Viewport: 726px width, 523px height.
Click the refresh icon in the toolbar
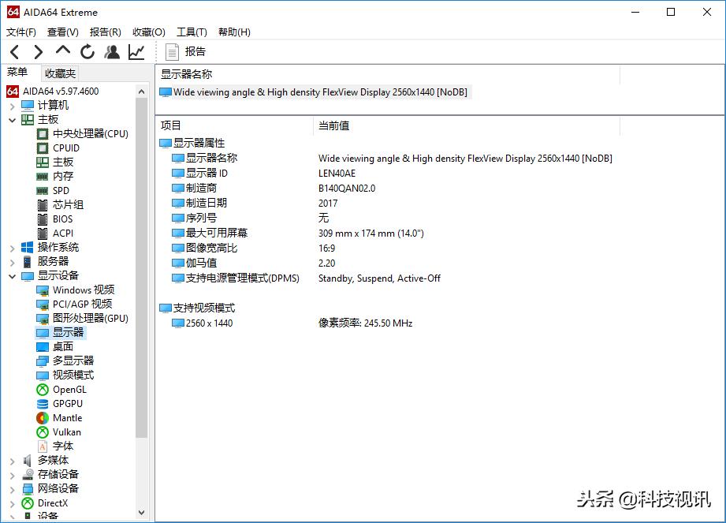[87, 50]
